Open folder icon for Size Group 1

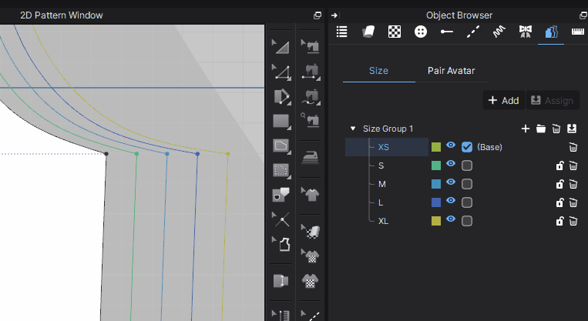[x=541, y=129]
